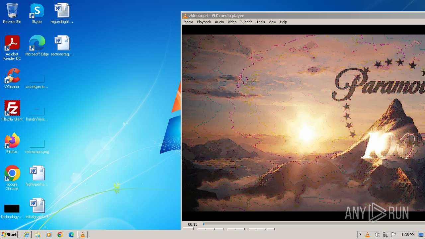Open the regardinght Word document on desktop
Image resolution: width=425 pixels, height=239 pixels.
coord(62,13)
